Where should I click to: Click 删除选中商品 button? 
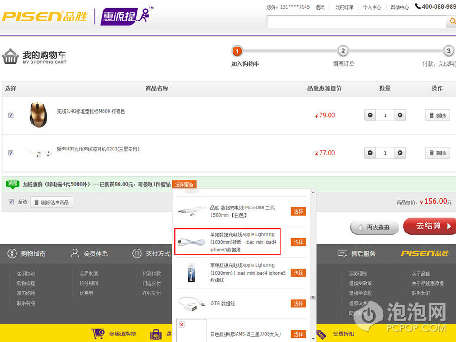pos(52,202)
